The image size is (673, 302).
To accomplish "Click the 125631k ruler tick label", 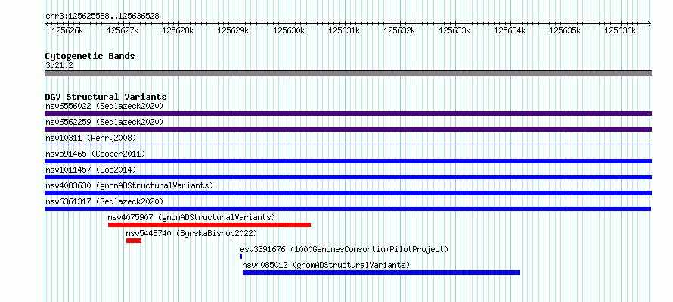I will 344,30.
